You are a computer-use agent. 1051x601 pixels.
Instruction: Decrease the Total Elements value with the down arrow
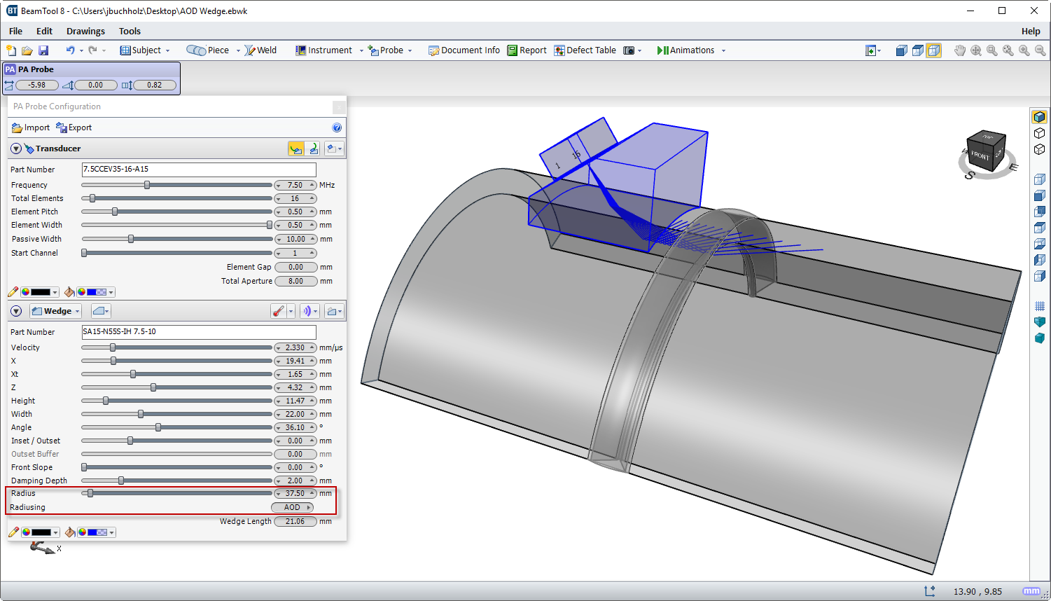click(x=279, y=198)
